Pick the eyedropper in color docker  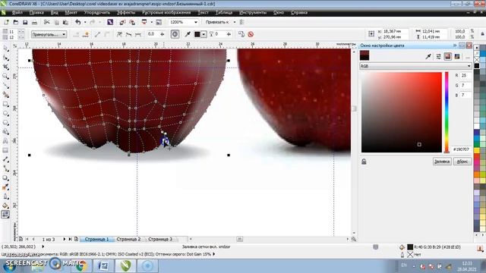(428, 56)
